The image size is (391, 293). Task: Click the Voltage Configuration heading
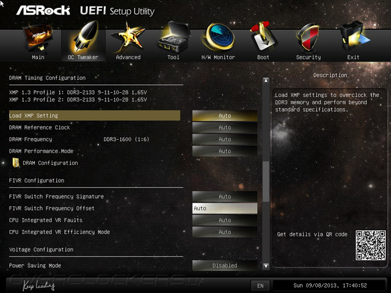pyautogui.click(x=41, y=250)
